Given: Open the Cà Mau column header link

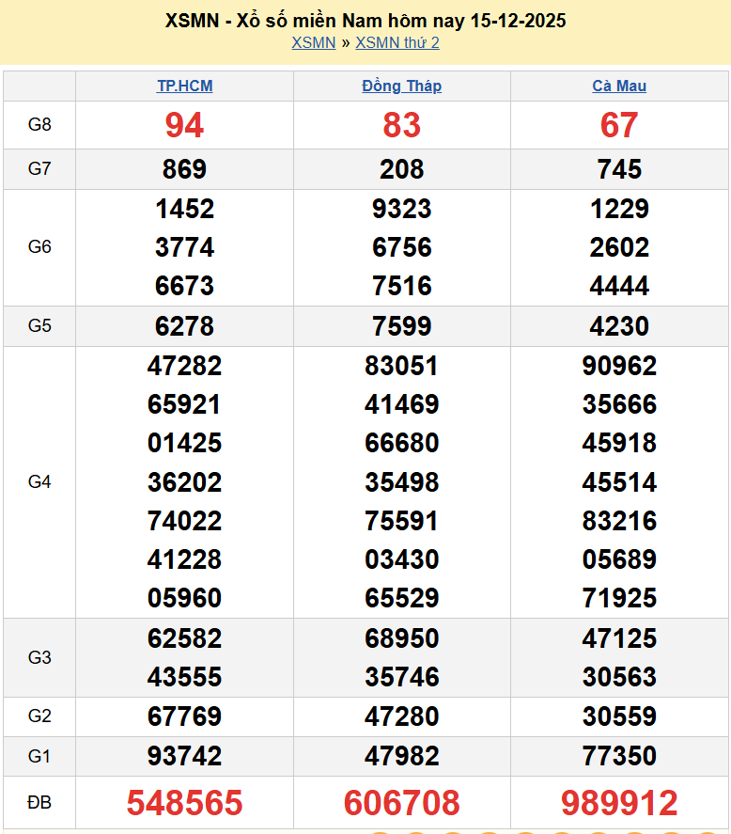Looking at the screenshot, I should [619, 86].
